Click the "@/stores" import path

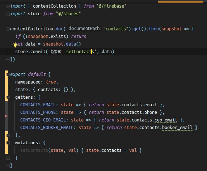68,14
